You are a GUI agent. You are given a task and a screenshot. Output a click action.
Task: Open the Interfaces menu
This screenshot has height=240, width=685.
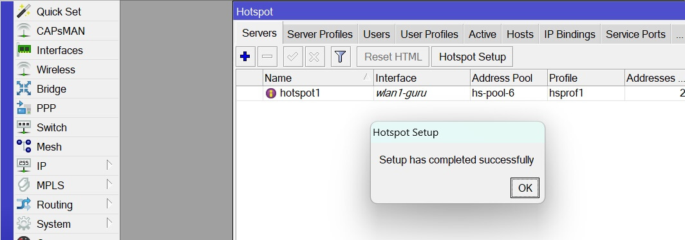tap(66, 50)
